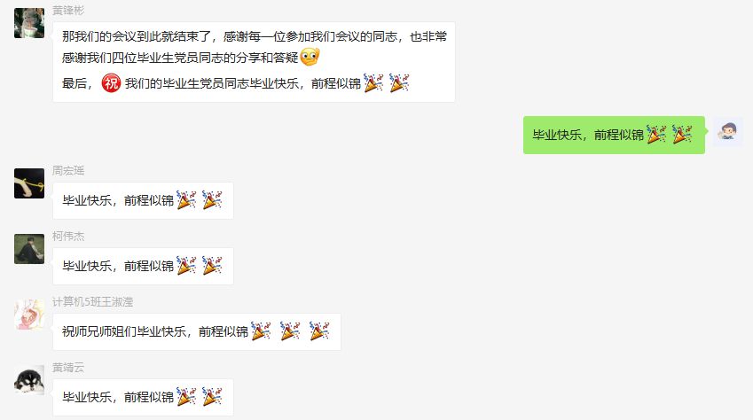Open 计算机5班王淑滢's cartoon avatar
Image resolution: width=753 pixels, height=420 pixels.
[29, 315]
